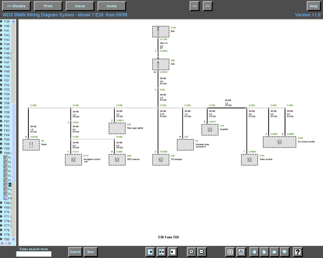Viewport: 323px width, 258px height.
Task: Go back to the Models page
Action: 16,6
